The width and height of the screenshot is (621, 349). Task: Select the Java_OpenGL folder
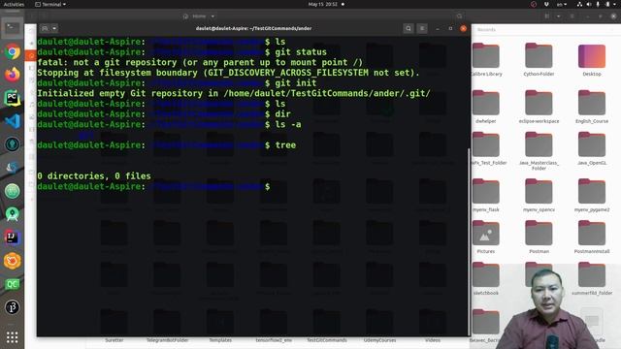coord(592,149)
